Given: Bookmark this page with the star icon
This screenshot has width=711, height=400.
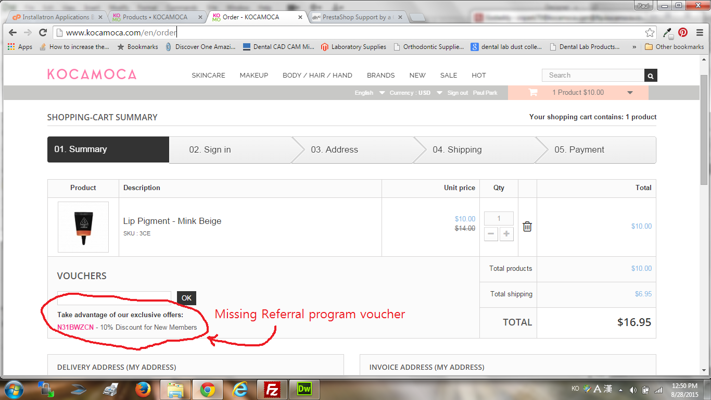Looking at the screenshot, I should click(650, 33).
